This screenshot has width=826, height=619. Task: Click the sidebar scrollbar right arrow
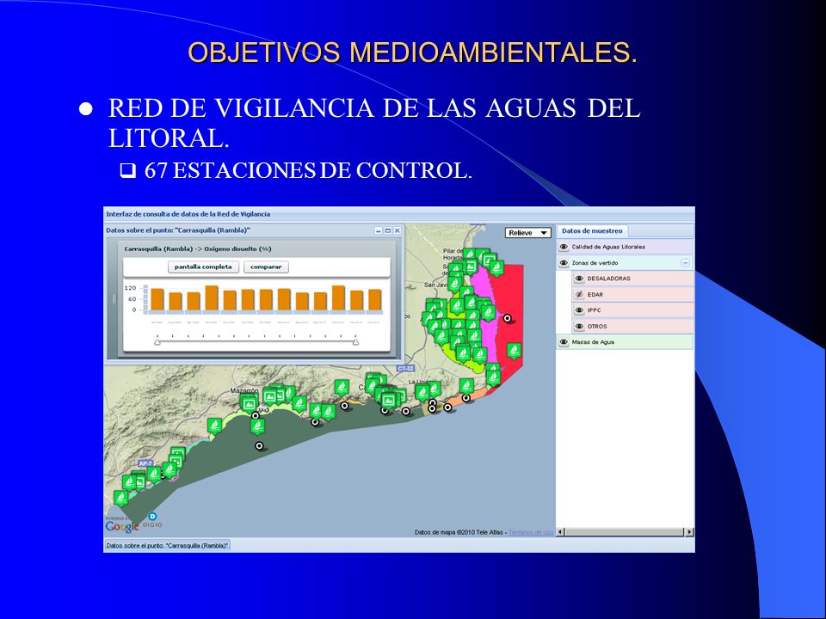(689, 531)
